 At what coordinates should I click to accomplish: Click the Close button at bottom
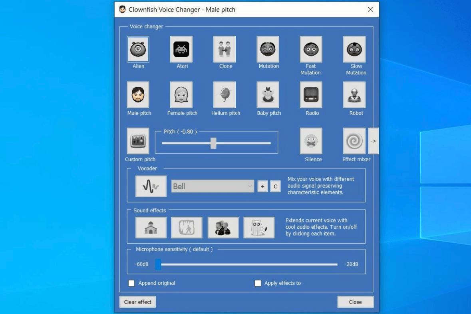coord(356,302)
